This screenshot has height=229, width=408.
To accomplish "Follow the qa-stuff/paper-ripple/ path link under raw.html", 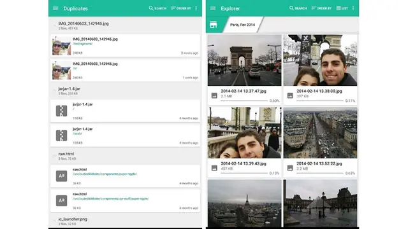I will pos(111,198).
